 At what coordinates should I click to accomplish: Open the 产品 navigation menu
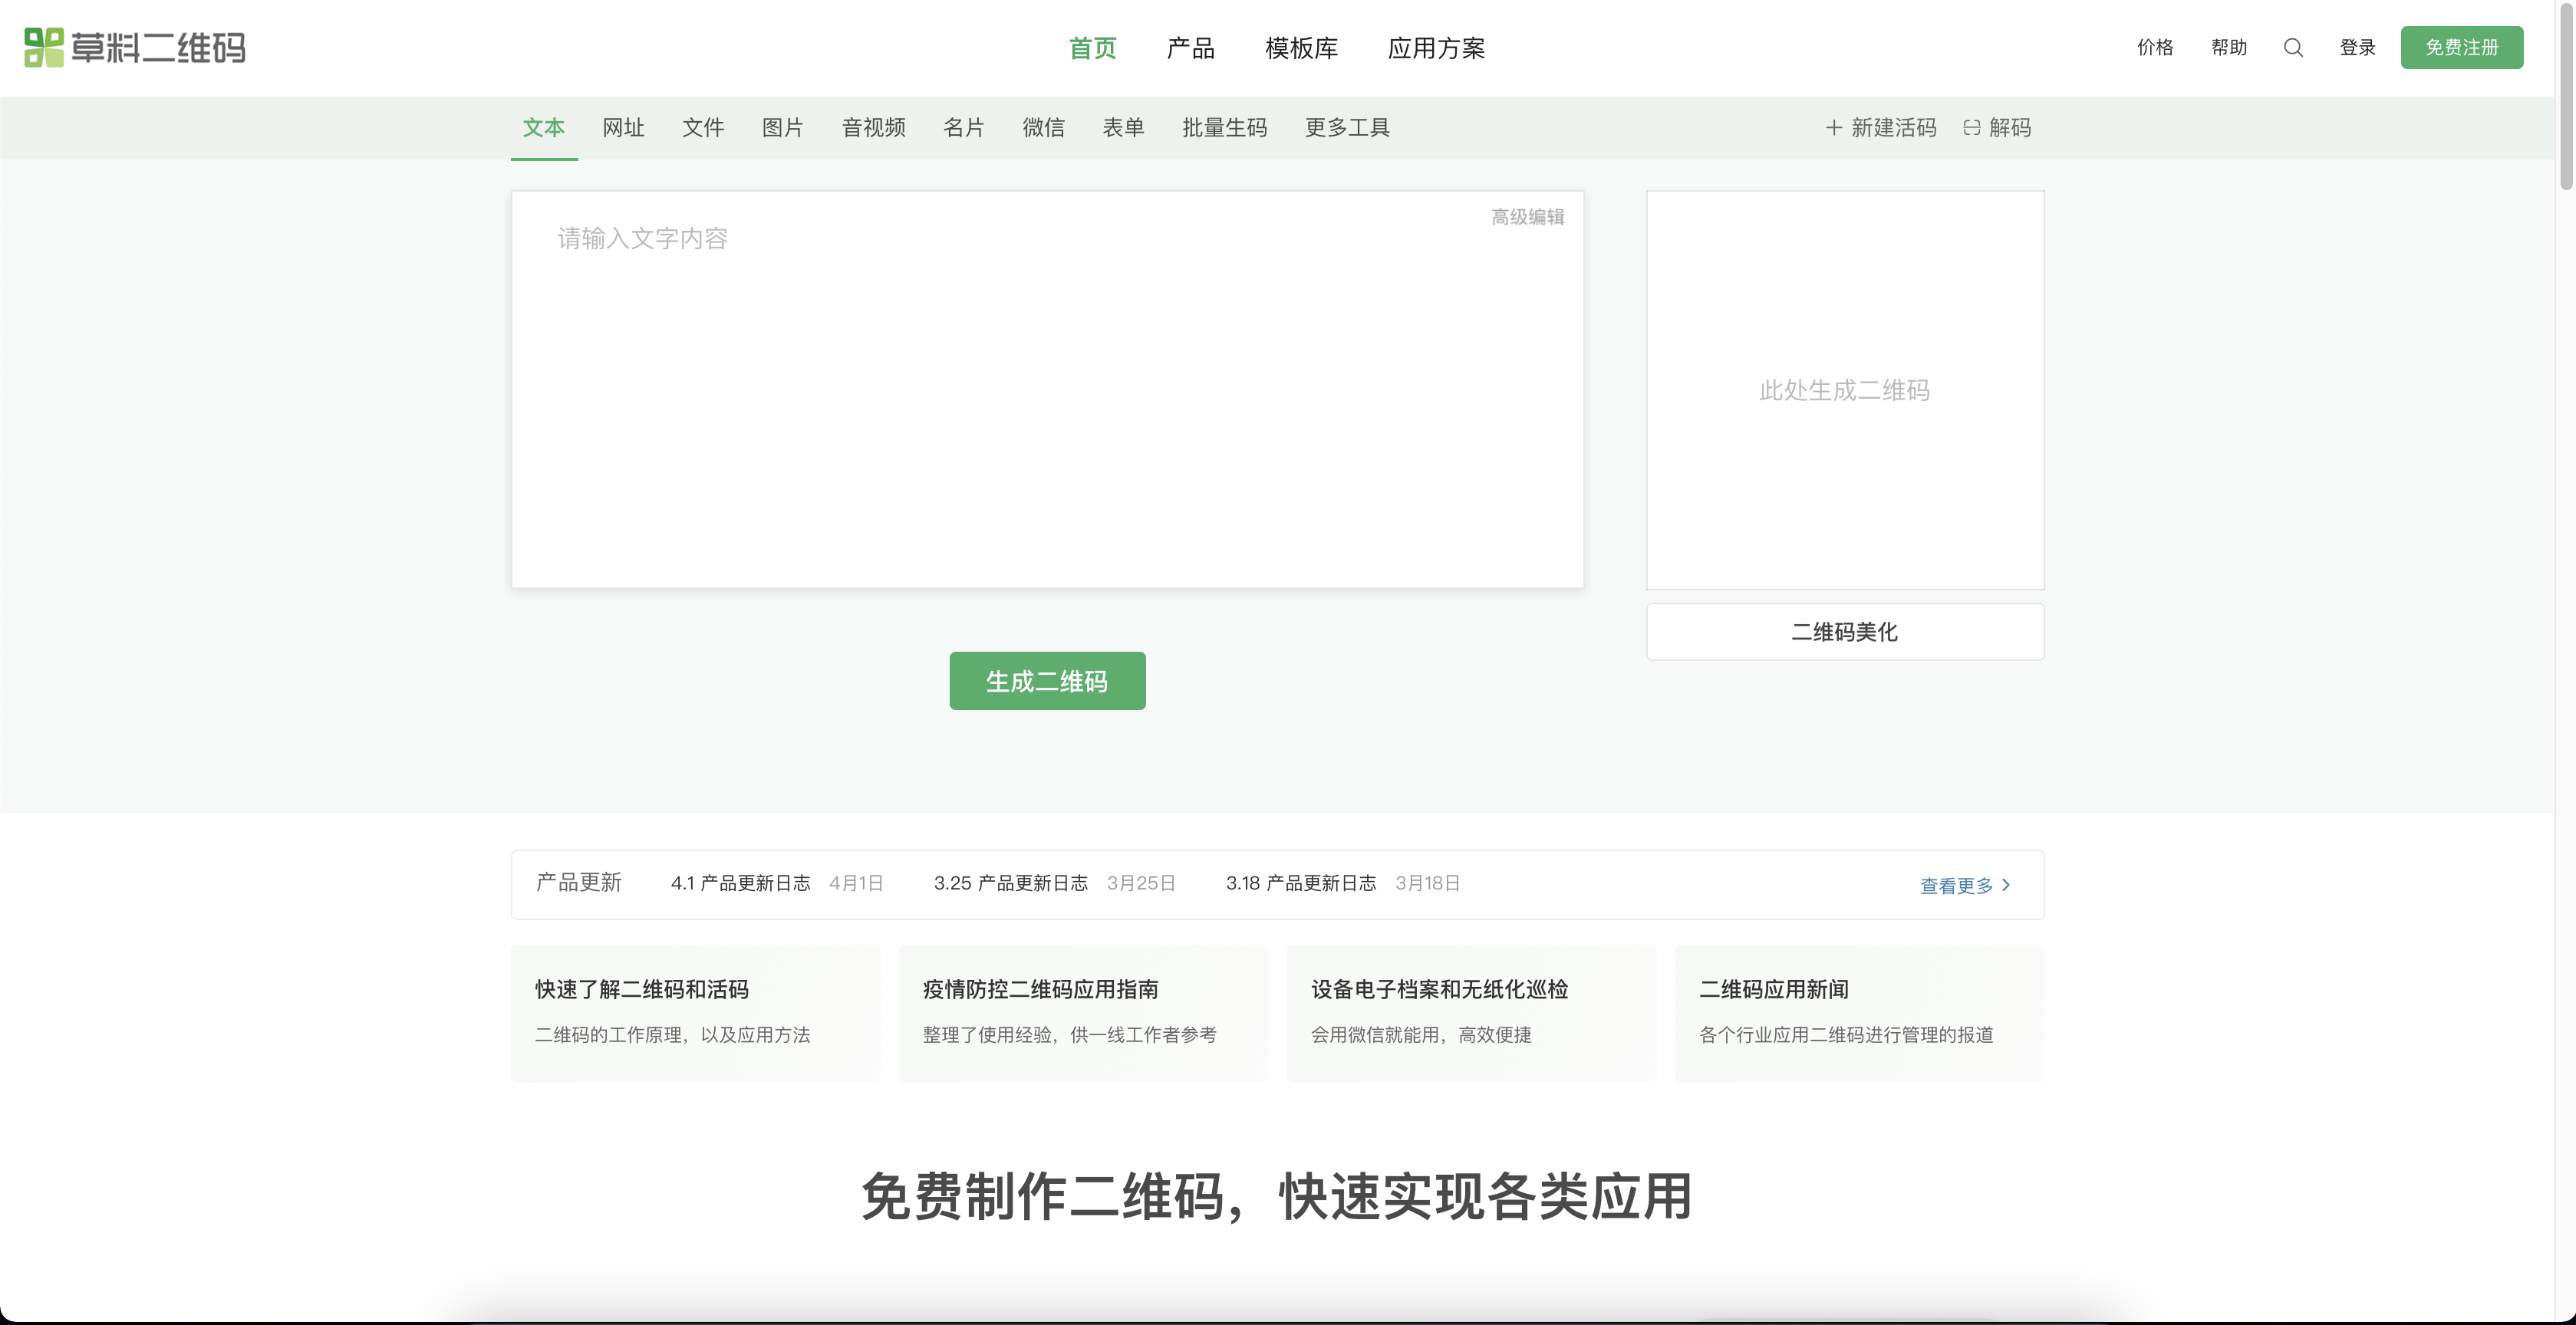click(x=1190, y=48)
